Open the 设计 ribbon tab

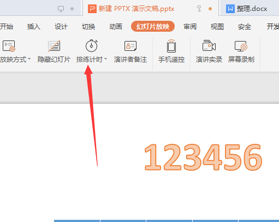(x=61, y=27)
